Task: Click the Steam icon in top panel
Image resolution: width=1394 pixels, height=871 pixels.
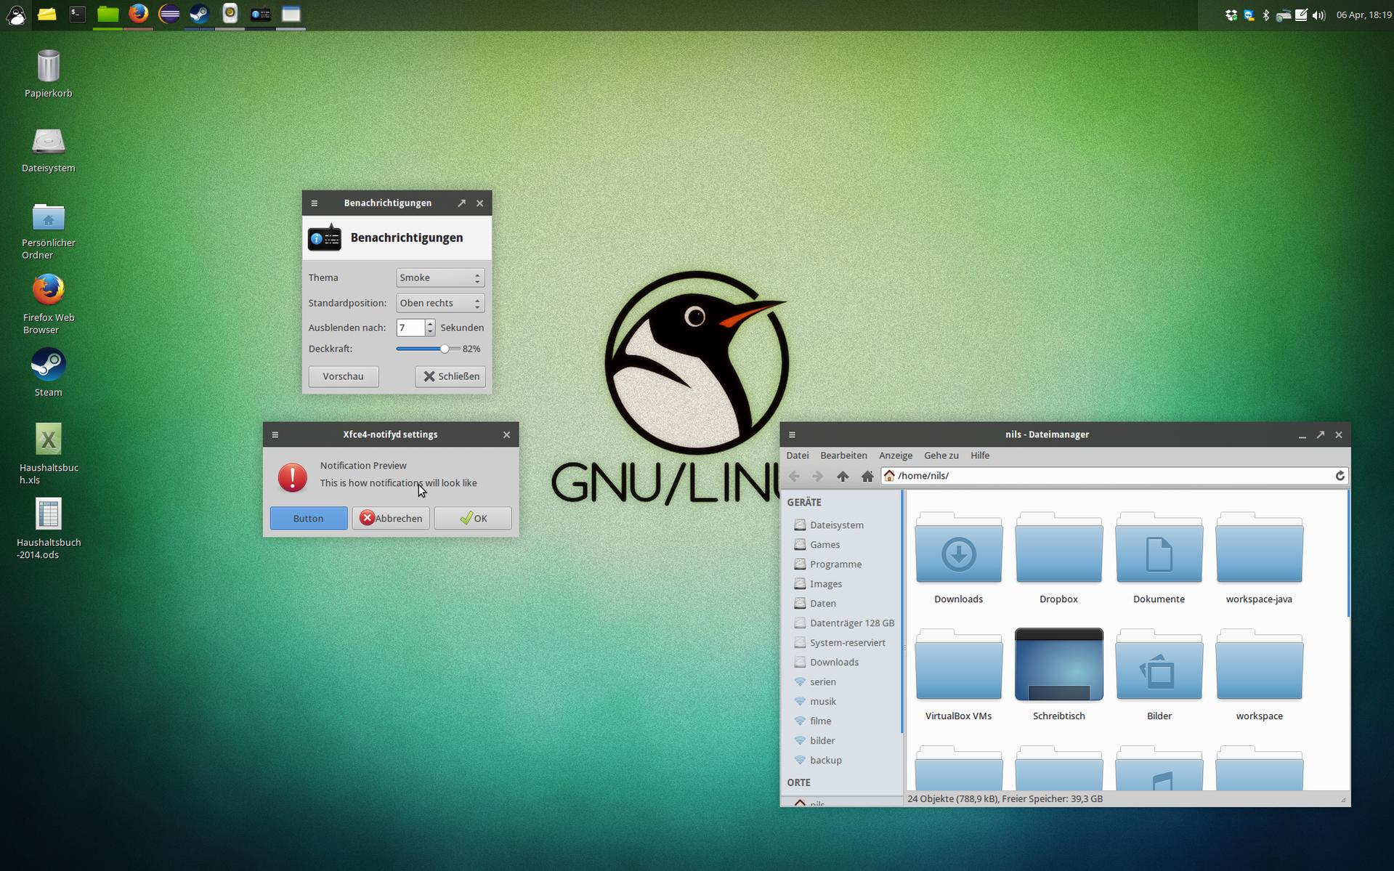Action: [x=200, y=15]
